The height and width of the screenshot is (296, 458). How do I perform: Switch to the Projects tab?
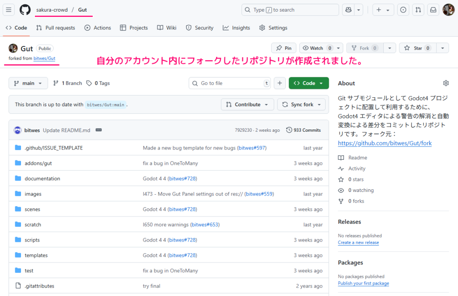click(134, 28)
